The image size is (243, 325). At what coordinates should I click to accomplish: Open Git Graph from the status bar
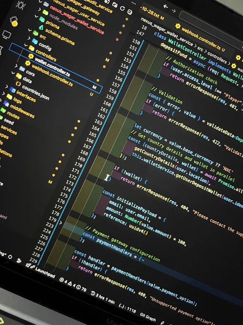(x=148, y=317)
